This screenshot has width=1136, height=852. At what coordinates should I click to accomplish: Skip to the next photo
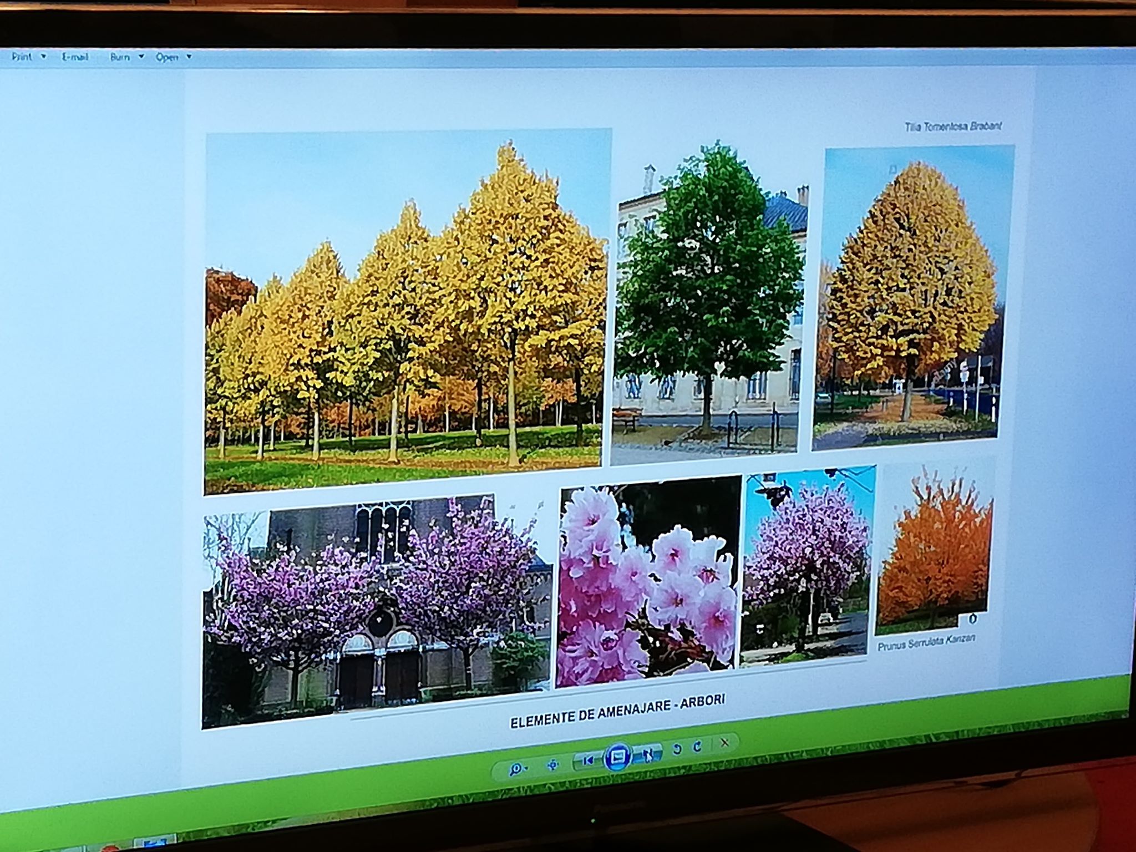point(648,754)
